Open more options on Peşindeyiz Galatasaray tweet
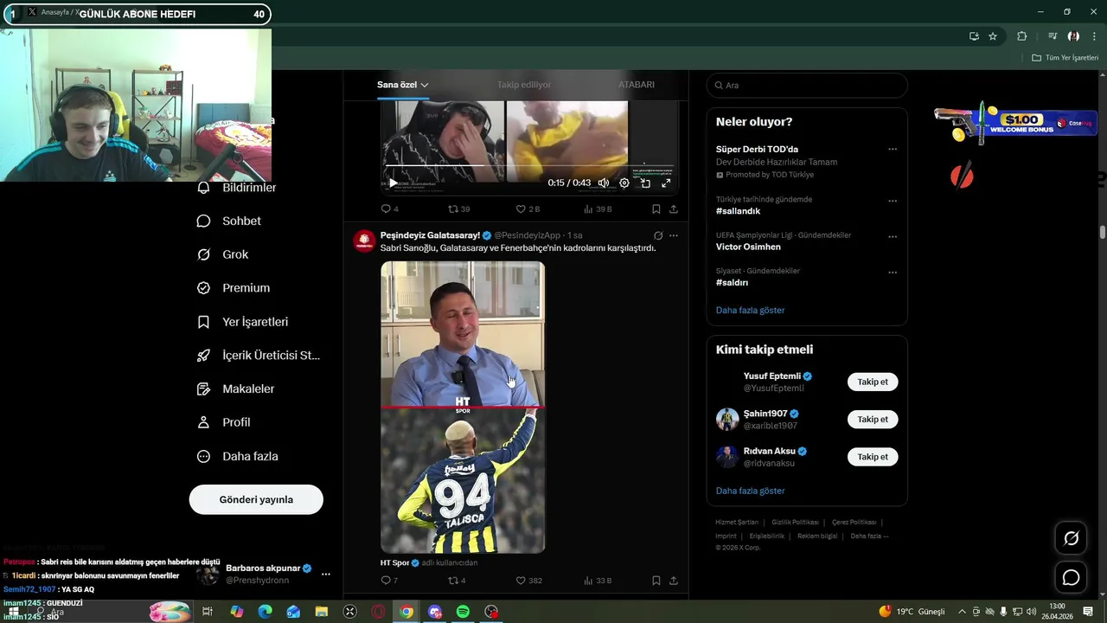 tap(674, 235)
